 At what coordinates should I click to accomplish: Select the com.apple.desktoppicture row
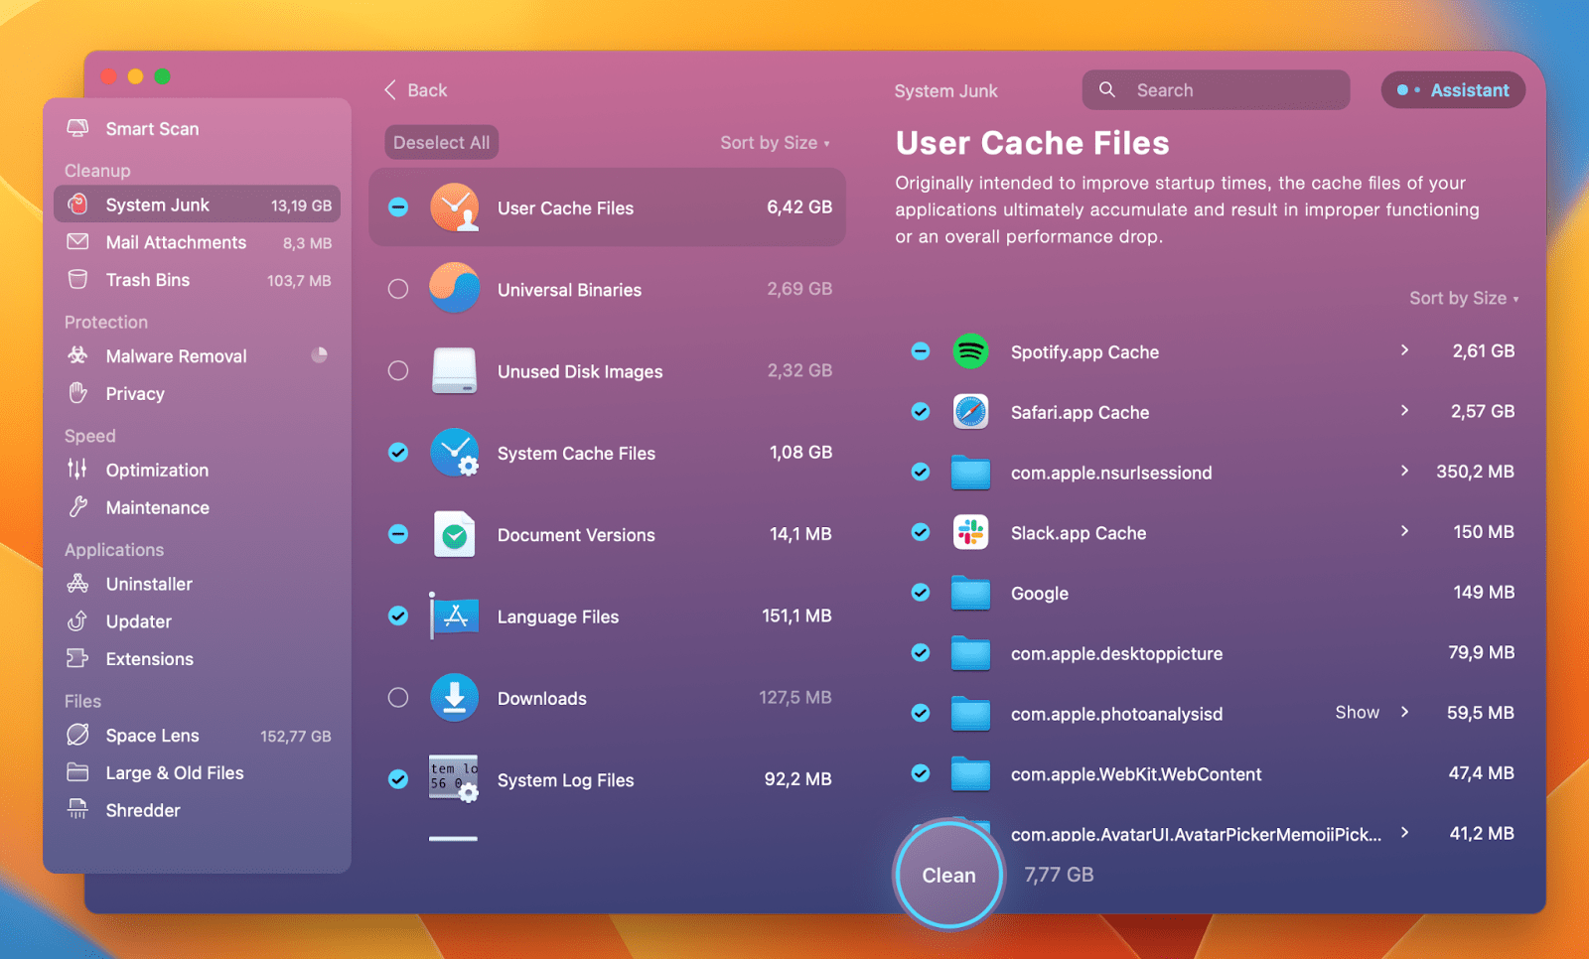coord(1212,653)
